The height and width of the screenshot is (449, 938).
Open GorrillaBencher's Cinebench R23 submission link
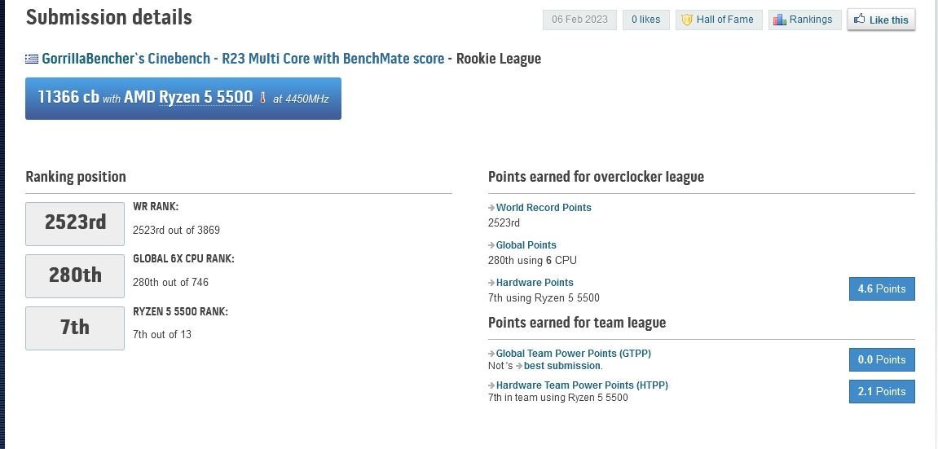(243, 59)
